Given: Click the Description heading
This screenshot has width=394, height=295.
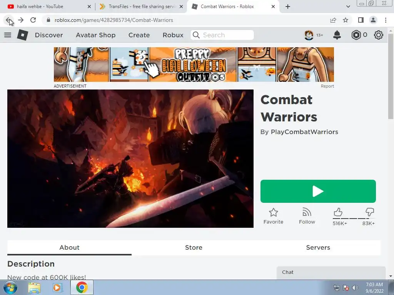Looking at the screenshot, I should point(31,264).
